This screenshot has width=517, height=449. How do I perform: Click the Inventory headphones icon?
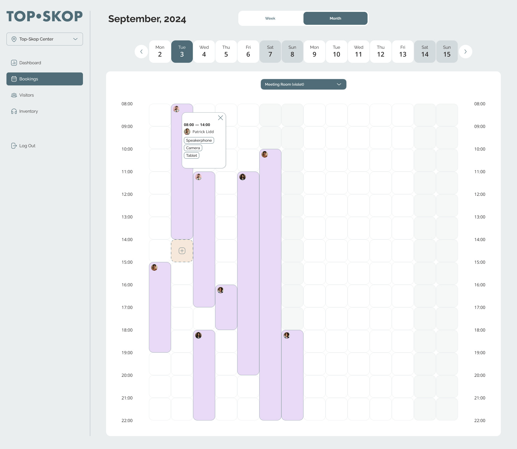(14, 111)
